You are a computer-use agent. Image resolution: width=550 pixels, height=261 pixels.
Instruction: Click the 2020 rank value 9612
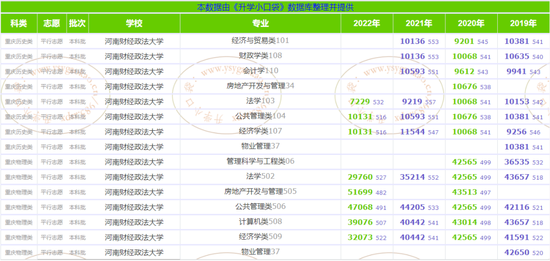tap(464, 71)
